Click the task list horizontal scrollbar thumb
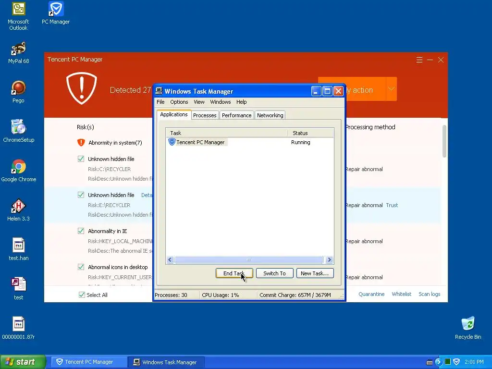 pos(248,260)
